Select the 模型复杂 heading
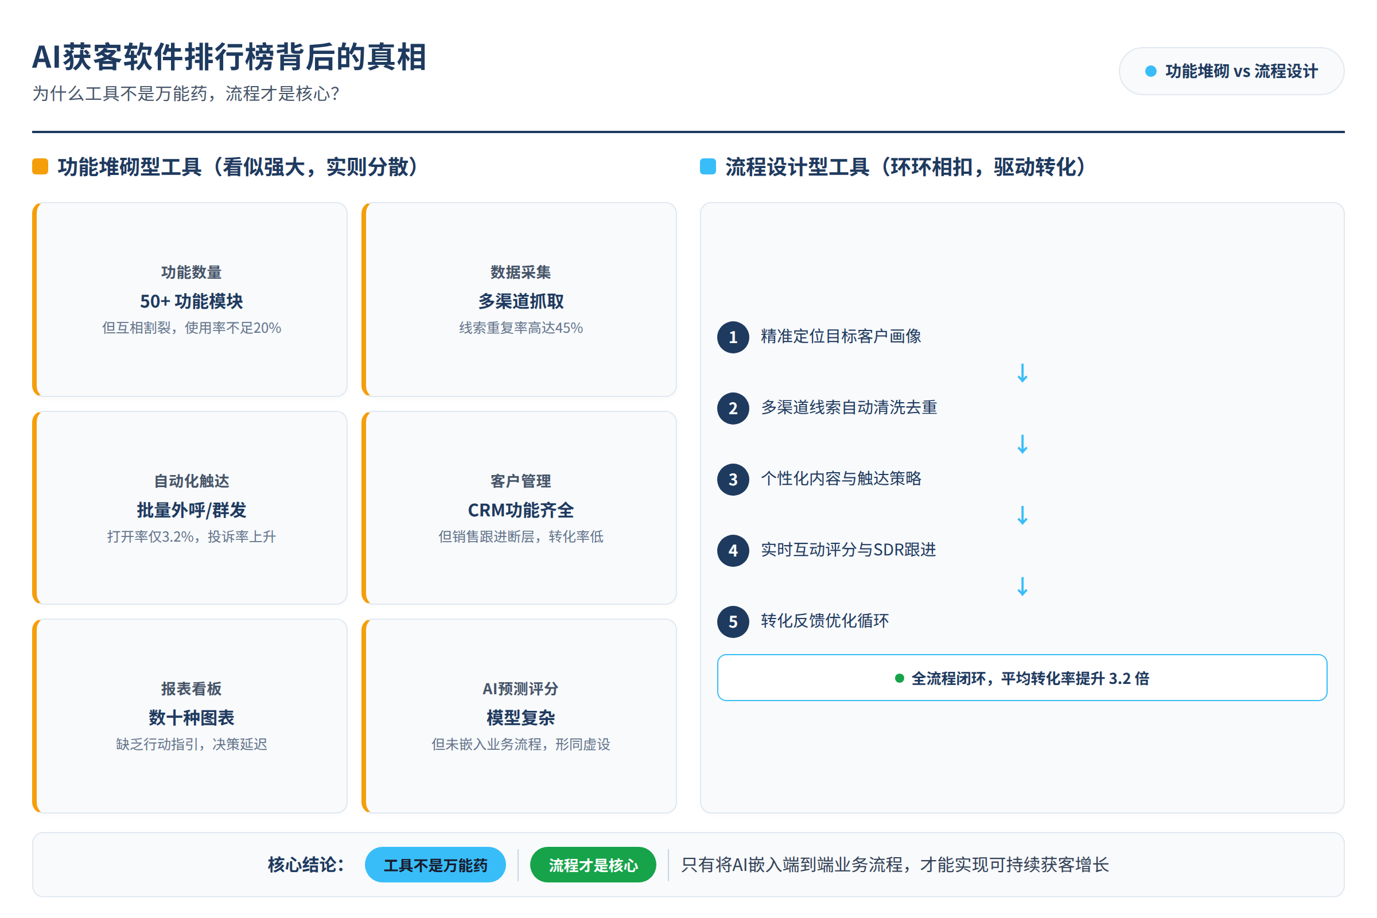1377x918 pixels. [x=520, y=717]
